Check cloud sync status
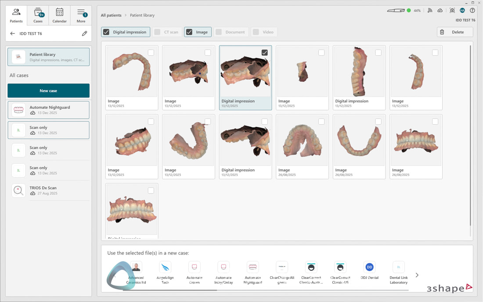The width and height of the screenshot is (483, 302). (x=440, y=10)
